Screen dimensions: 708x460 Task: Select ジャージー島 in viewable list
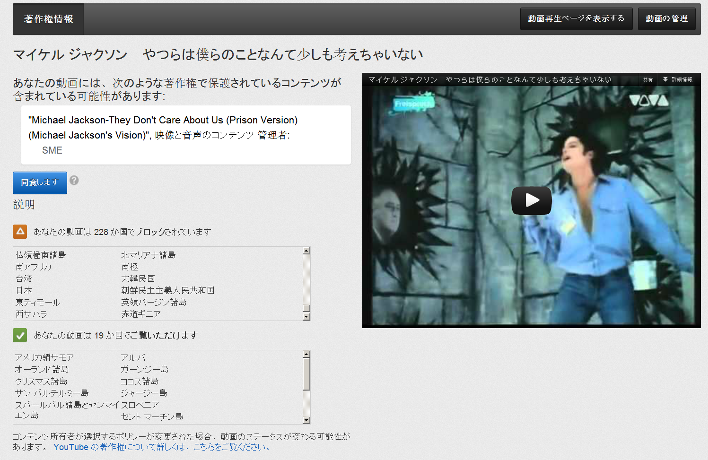coord(144,393)
